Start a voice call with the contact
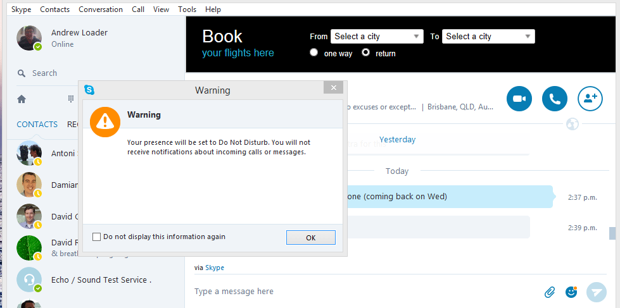Screen dimensions: 620x308 [554, 98]
